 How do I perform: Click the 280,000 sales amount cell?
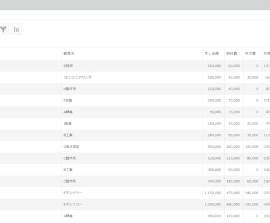coord(214,135)
